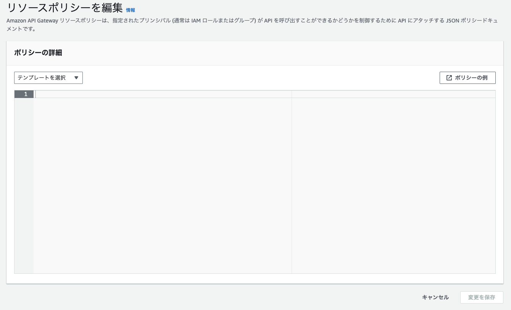This screenshot has width=511, height=310.
Task: Open the 情報 info link beside title
Action: click(131, 10)
